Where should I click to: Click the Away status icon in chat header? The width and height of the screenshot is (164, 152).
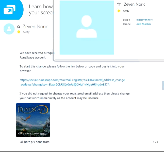pyautogui.click(x=19, y=32)
